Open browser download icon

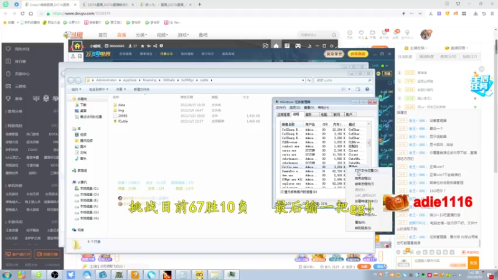tap(476, 14)
